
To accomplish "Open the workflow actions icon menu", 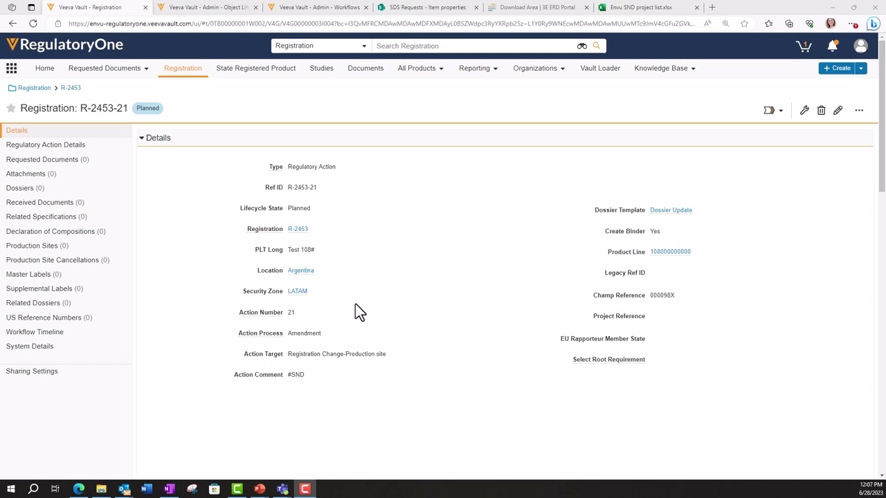I will (x=773, y=111).
